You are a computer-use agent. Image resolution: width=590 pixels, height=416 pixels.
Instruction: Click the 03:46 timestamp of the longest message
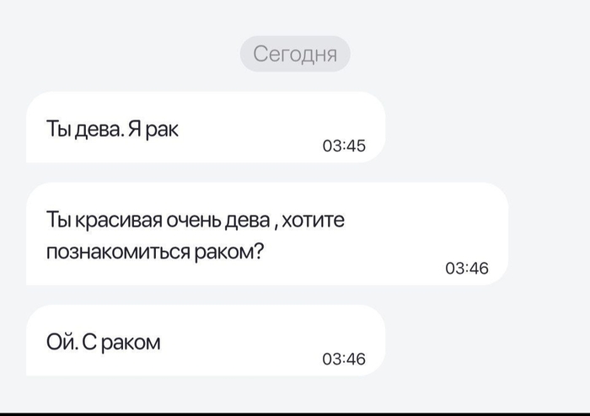point(467,269)
